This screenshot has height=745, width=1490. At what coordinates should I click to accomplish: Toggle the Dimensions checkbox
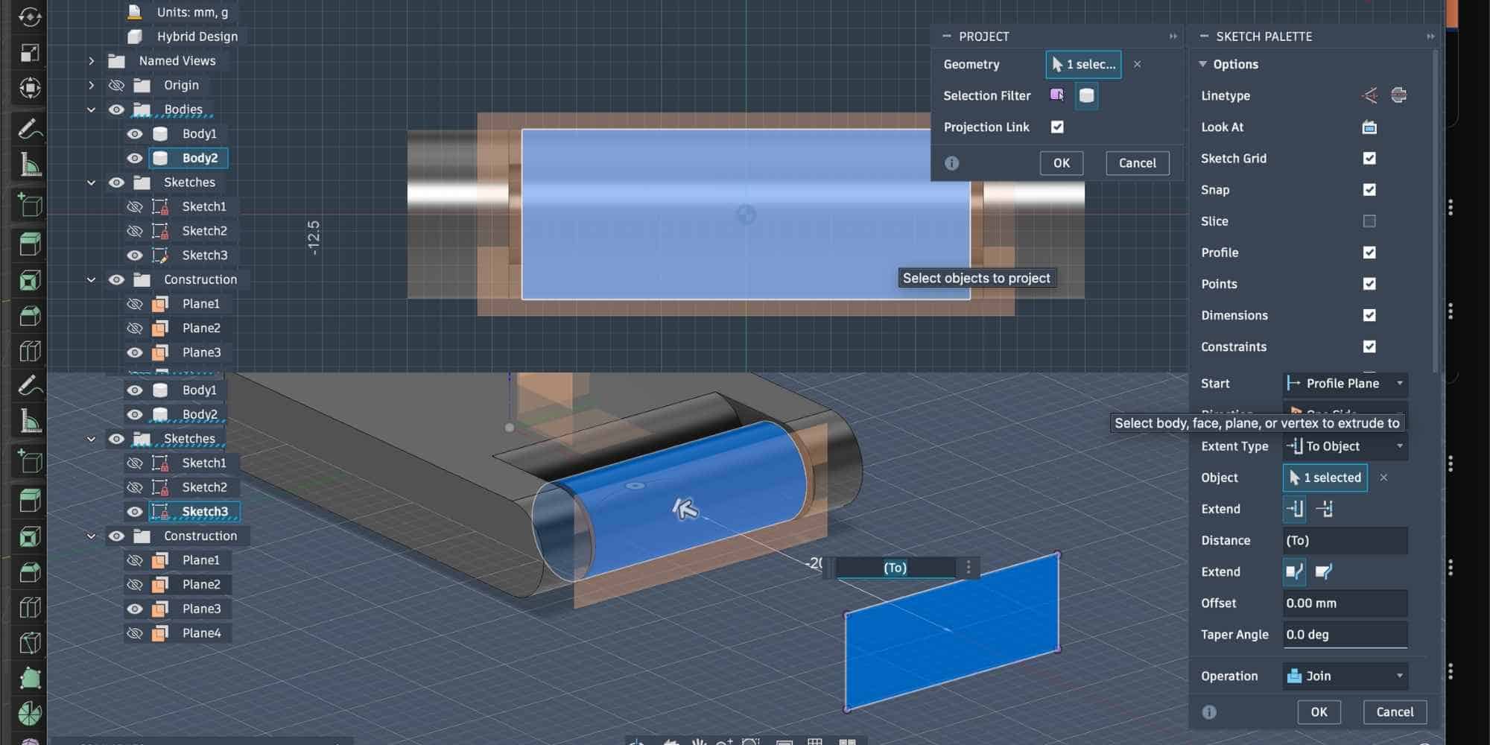[1369, 315]
